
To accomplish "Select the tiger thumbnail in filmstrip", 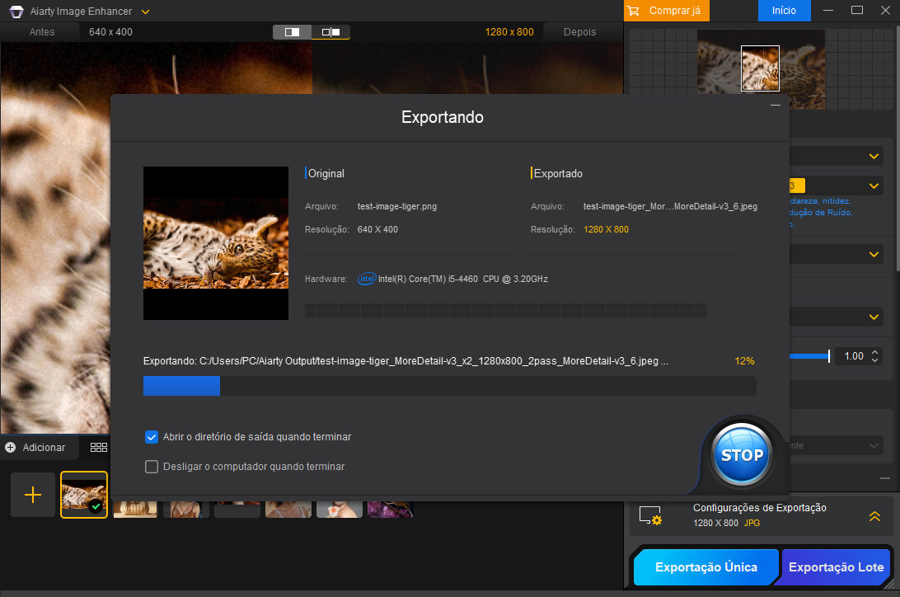I will pyautogui.click(x=84, y=495).
